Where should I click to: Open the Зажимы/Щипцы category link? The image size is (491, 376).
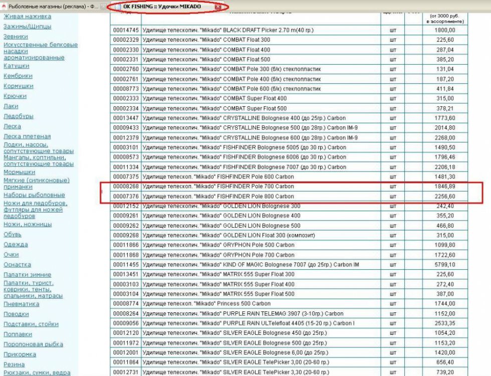click(x=27, y=26)
